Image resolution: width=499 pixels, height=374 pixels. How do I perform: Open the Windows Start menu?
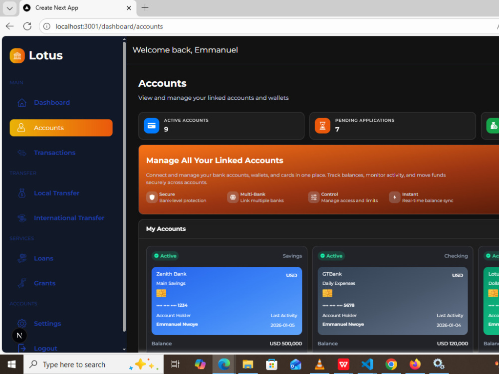11,365
